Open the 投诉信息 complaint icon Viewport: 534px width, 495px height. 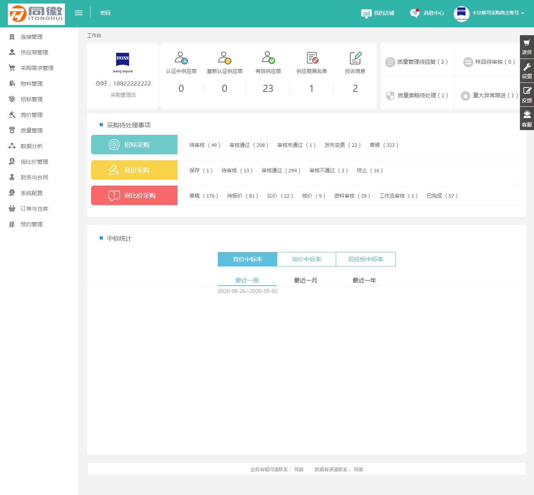pyautogui.click(x=355, y=58)
